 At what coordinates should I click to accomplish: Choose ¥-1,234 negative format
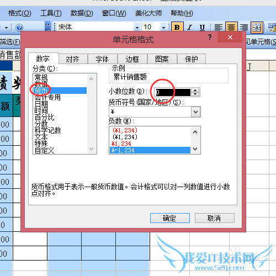[150, 150]
